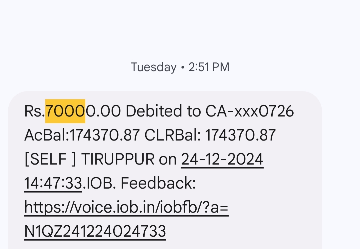Click the Rs. currency prefix
This screenshot has height=249, width=360.
(34, 111)
